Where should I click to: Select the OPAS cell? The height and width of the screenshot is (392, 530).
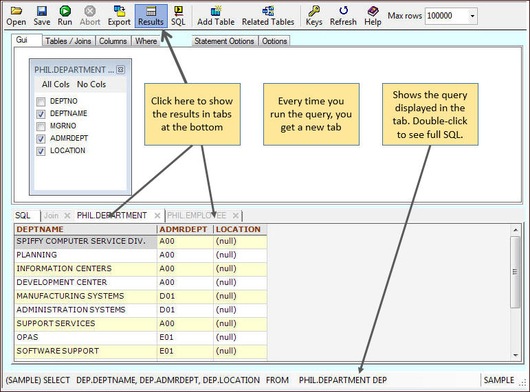tap(86, 337)
